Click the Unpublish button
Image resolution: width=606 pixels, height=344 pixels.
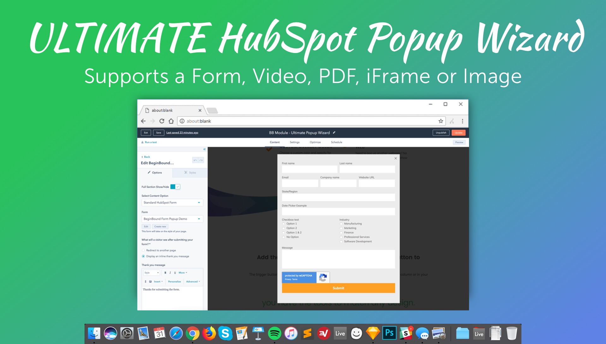click(x=441, y=133)
